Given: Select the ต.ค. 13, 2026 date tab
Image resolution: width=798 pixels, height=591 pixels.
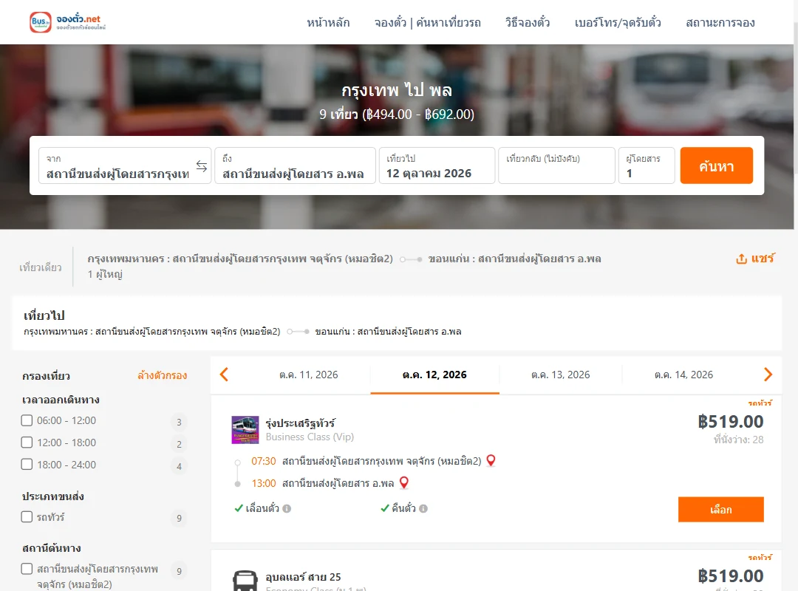Looking at the screenshot, I should coord(560,375).
